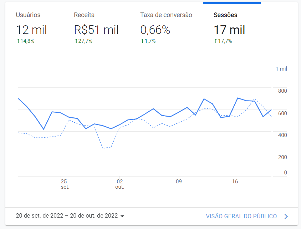Click the chevron right of Visão Geral do Público
Viewport: 301px width, 229px height.
286,216
